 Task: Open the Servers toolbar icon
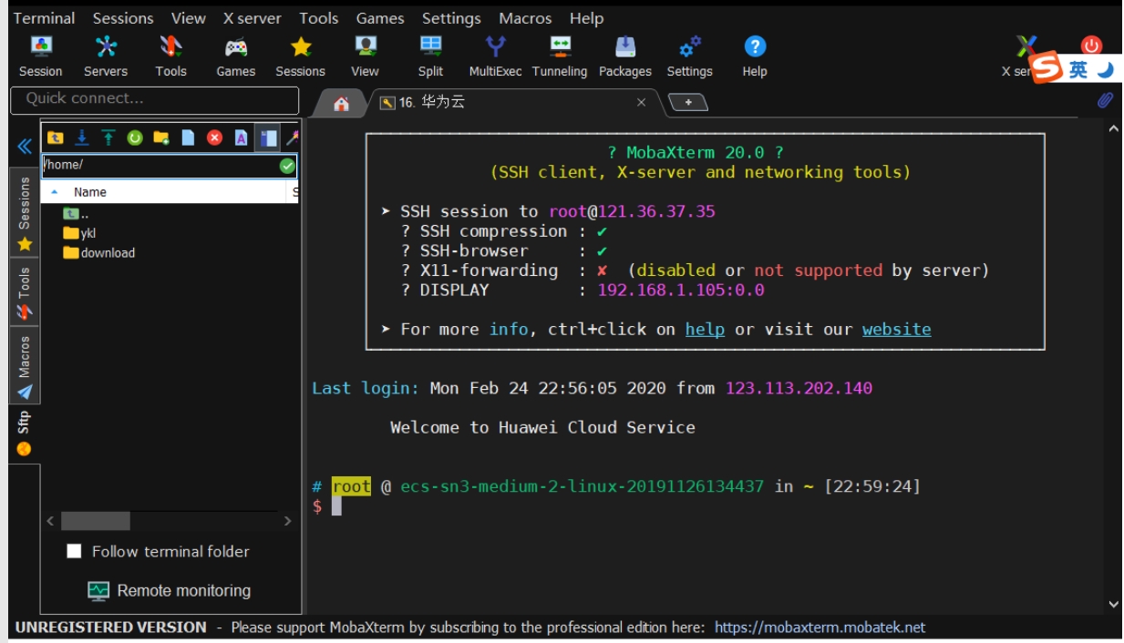click(x=106, y=56)
